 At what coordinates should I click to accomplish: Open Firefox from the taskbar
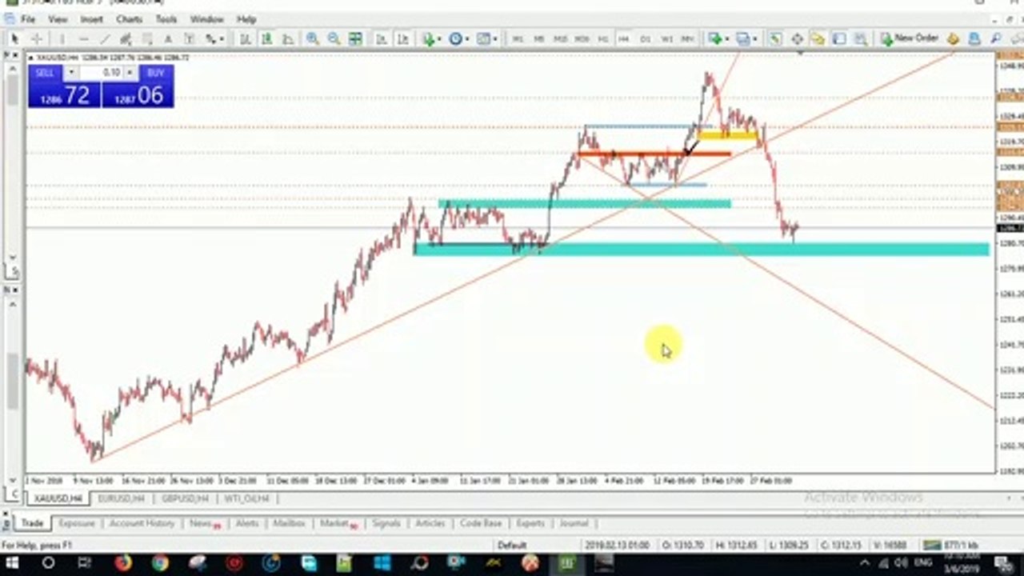point(122,564)
